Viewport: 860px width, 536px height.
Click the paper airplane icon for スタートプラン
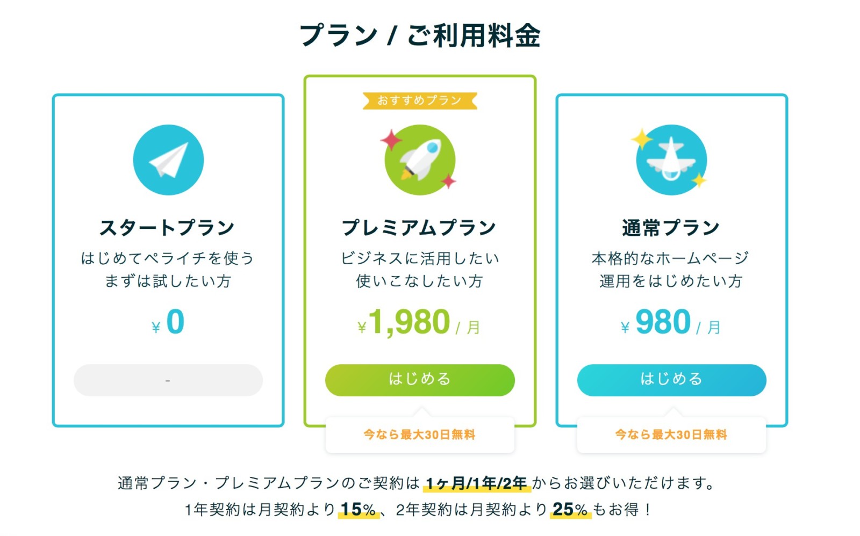point(168,160)
